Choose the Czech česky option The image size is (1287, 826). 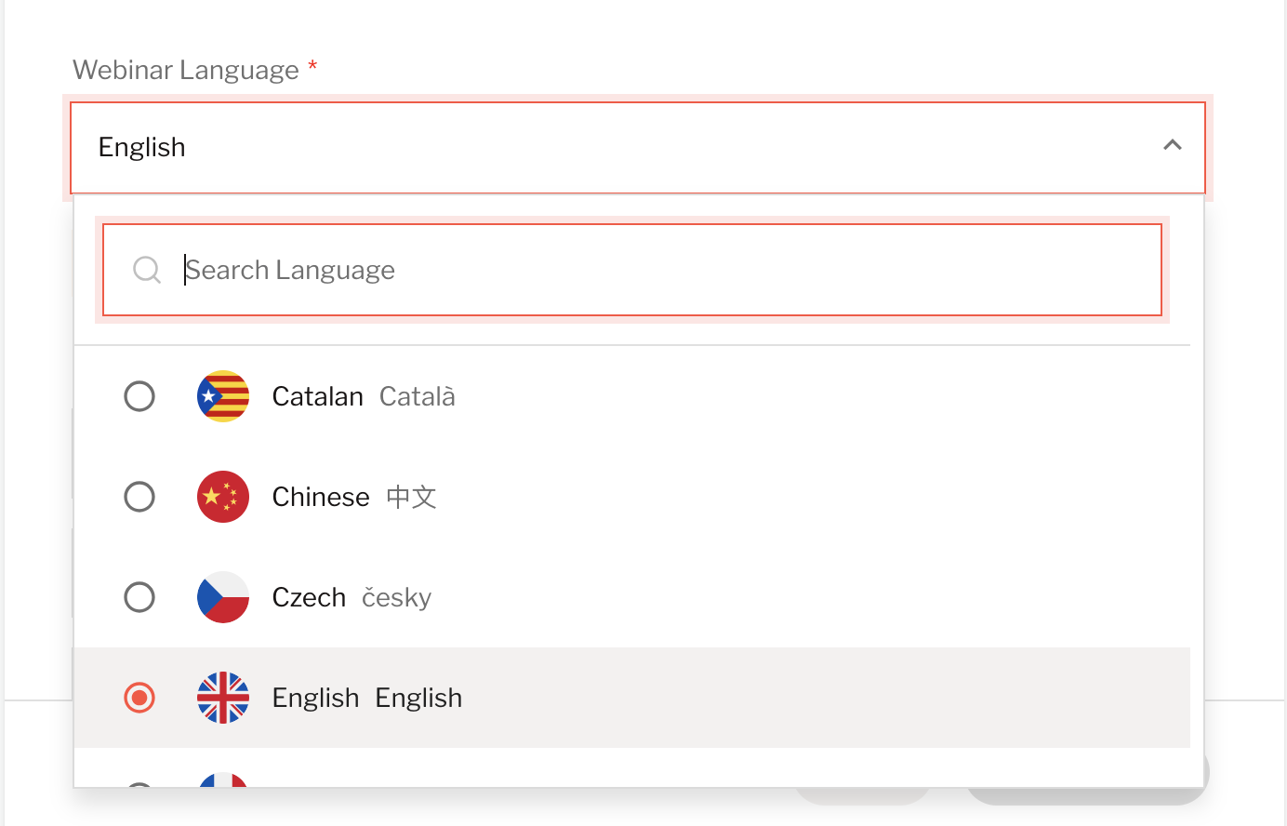pos(632,597)
